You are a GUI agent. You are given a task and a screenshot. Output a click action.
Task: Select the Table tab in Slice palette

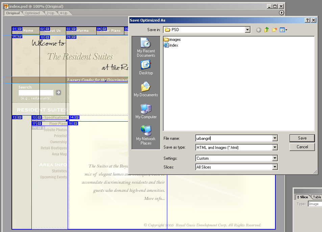[x=317, y=197]
